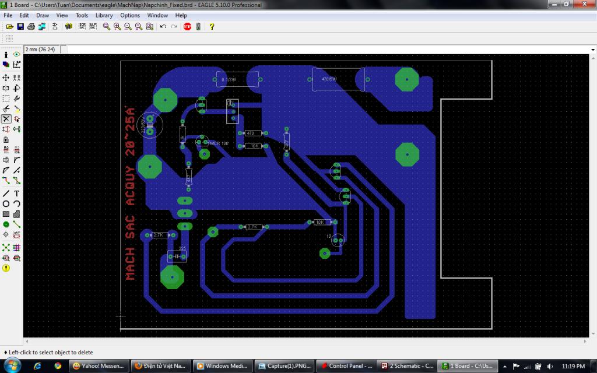This screenshot has height=373, width=597.
Task: Save the board with the floppy icon
Action: pos(20,27)
